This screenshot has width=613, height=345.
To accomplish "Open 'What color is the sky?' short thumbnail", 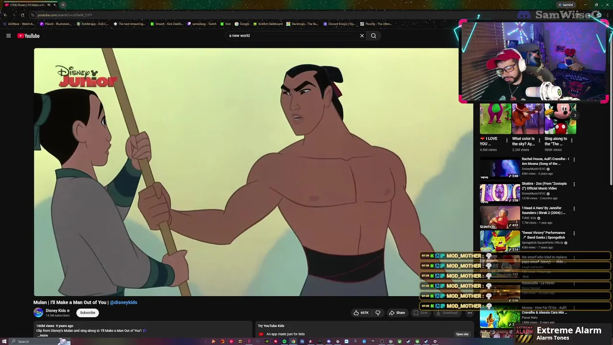I will pyautogui.click(x=527, y=119).
